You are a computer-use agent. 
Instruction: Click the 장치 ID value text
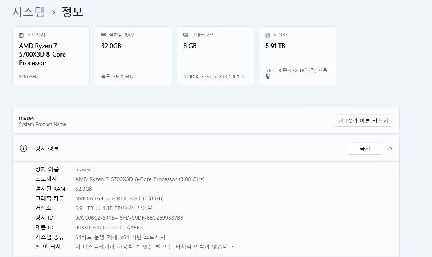[x=129, y=218]
